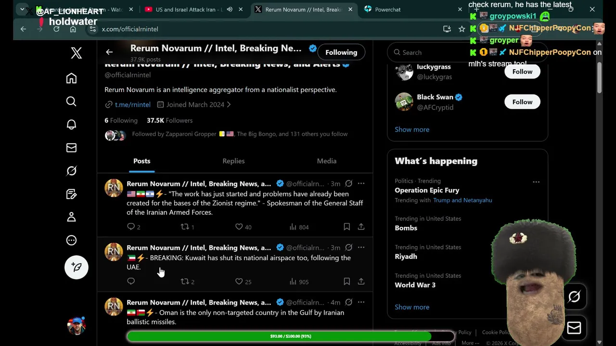Image resolution: width=616 pixels, height=346 pixels.
Task: Open Grok icon in sidebar
Action: click(x=71, y=171)
